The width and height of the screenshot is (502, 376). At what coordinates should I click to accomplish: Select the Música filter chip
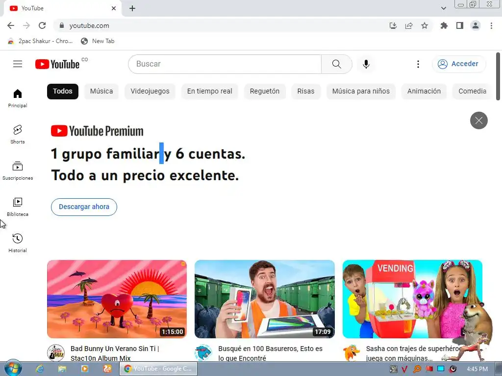point(101,91)
